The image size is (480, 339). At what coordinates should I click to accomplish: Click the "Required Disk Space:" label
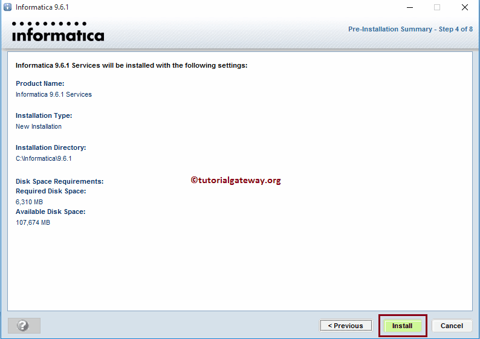click(51, 191)
